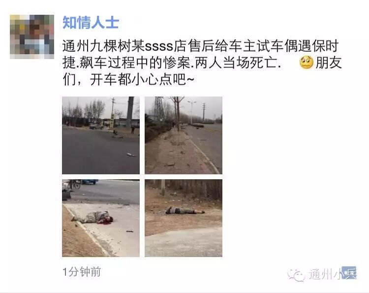View the bottom-left photo with the blue vehicle
369x293 pixels.
click(101, 218)
